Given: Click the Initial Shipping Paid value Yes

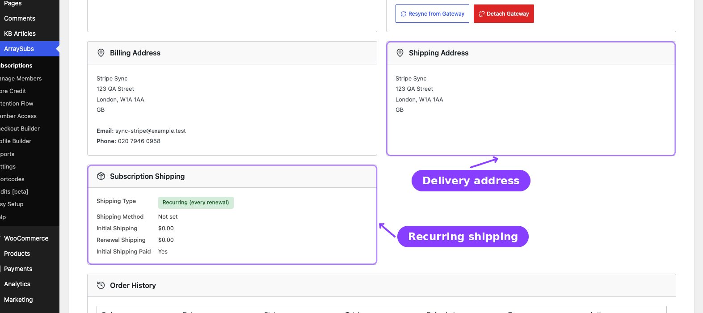Looking at the screenshot, I should click(163, 251).
